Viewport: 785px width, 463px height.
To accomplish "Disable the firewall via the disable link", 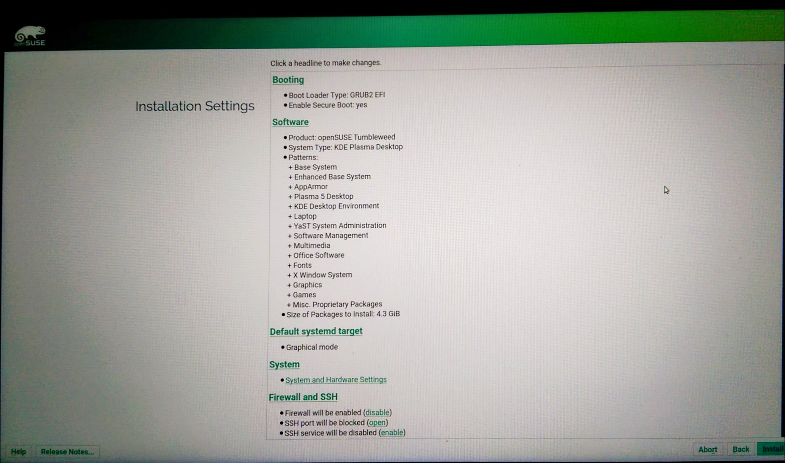I will 377,412.
